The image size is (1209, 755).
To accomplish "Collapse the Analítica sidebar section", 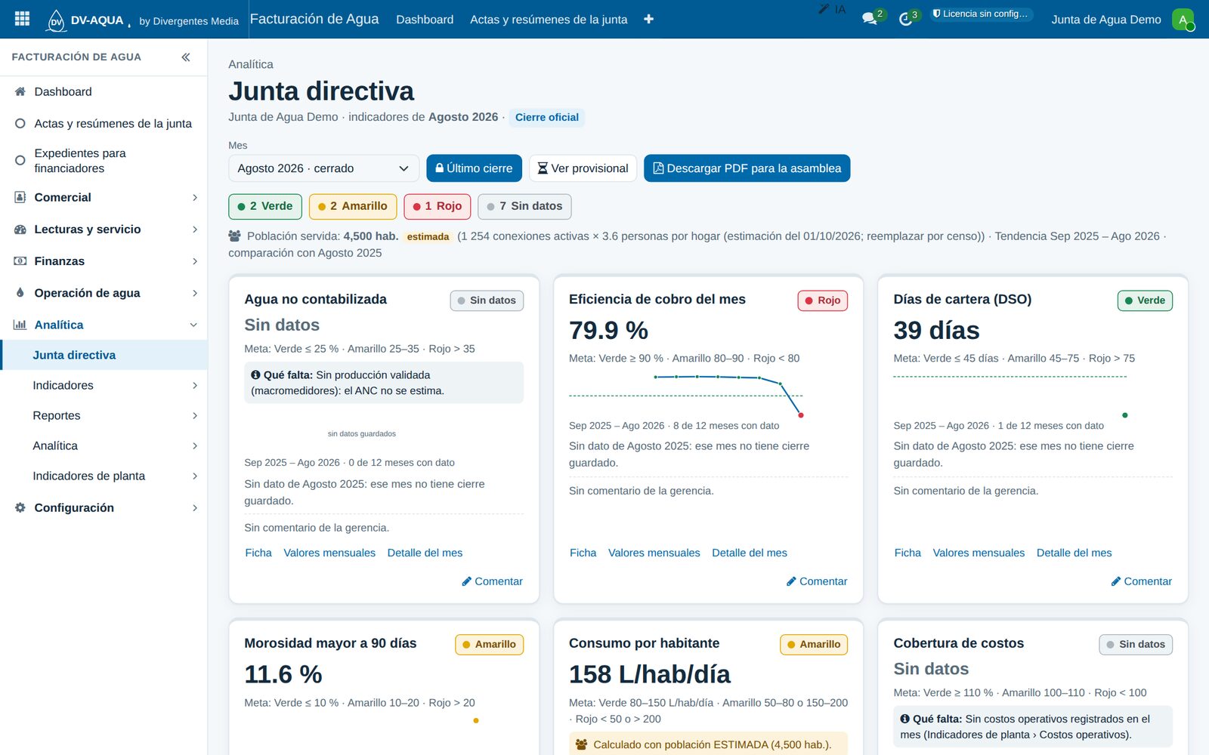I will [193, 325].
